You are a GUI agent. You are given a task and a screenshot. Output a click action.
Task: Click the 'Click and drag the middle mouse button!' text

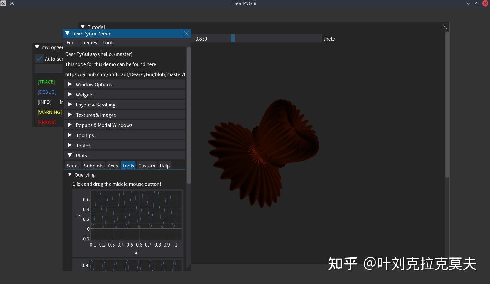117,184
